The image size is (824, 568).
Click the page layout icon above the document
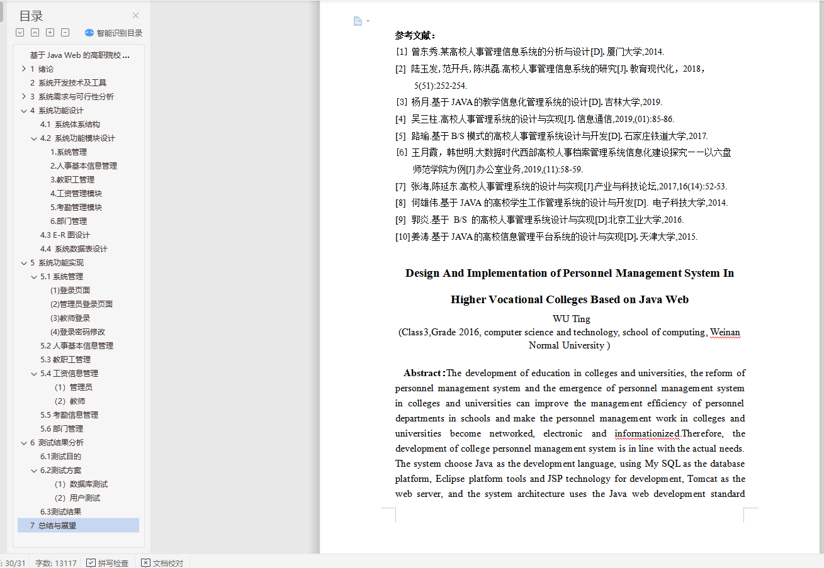pos(358,21)
